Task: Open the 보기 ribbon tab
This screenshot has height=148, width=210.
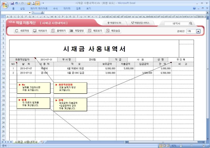Action: 89,9
